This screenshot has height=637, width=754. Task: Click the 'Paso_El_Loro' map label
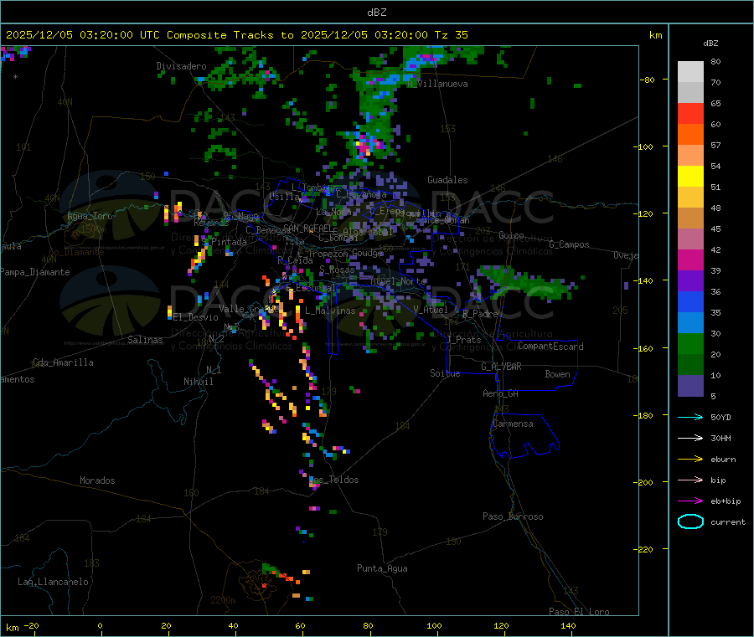click(x=579, y=612)
